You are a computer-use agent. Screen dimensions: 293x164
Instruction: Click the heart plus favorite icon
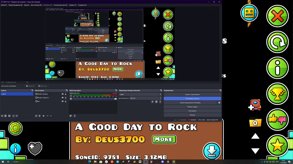tap(35, 148)
